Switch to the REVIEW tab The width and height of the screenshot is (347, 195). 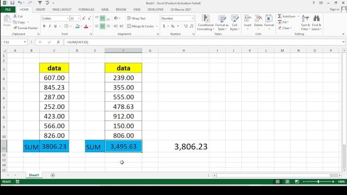pyautogui.click(x=121, y=10)
